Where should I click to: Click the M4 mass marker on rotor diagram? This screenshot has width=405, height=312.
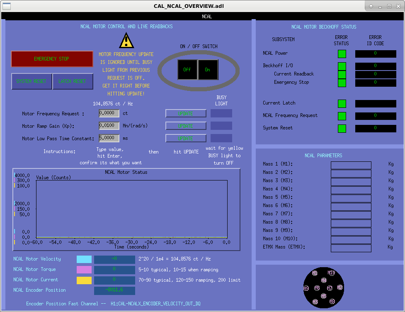[x=324, y=280]
